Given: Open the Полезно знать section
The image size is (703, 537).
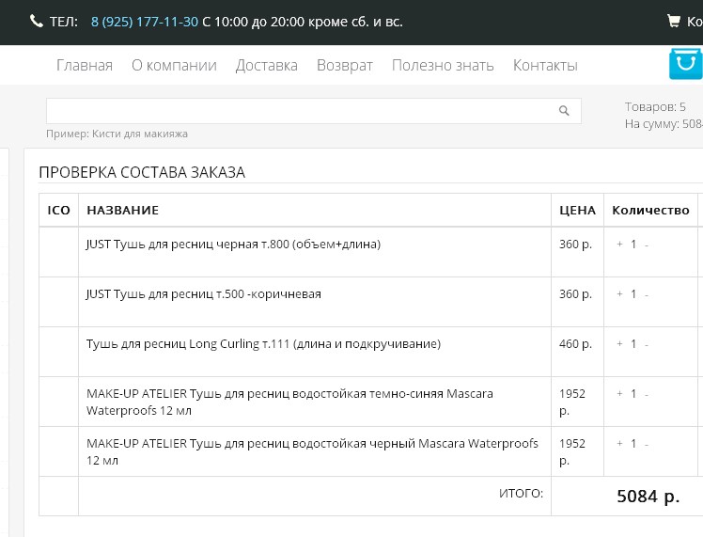Looking at the screenshot, I should [443, 66].
